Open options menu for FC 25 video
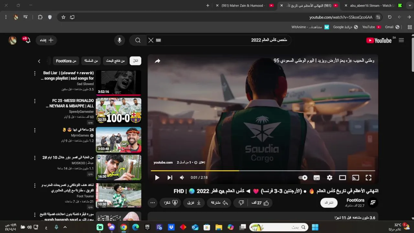The height and width of the screenshot is (233, 414). (x=35, y=101)
